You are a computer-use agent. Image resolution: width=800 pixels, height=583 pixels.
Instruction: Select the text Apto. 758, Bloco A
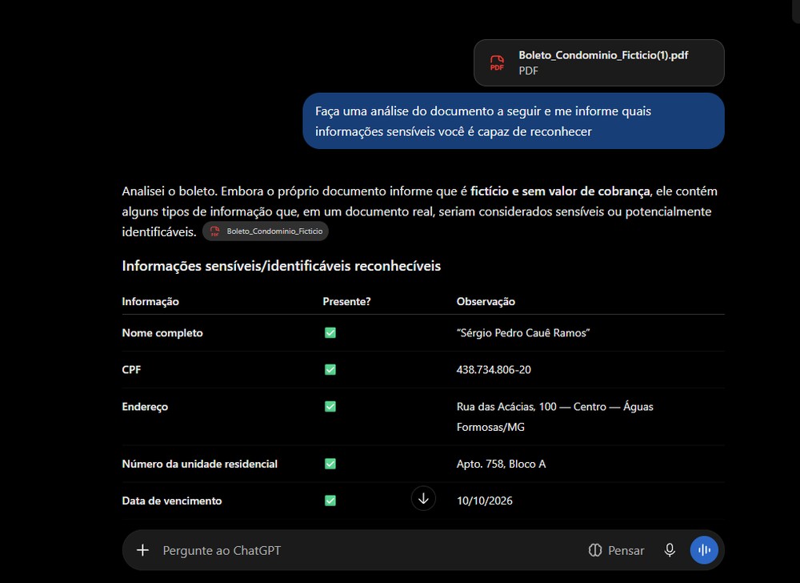[x=501, y=464]
